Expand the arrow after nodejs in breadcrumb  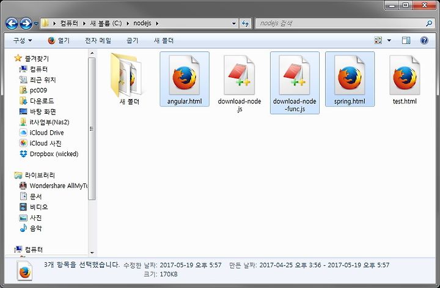157,24
